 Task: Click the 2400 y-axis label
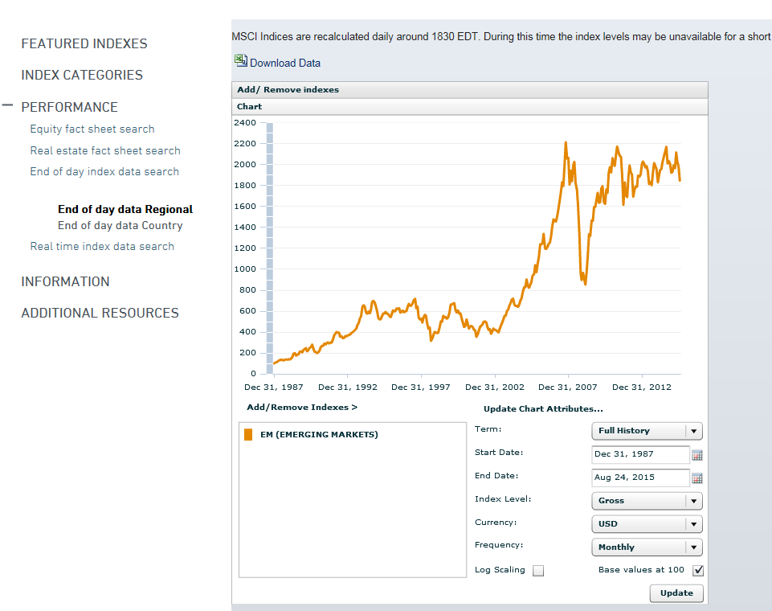tap(245, 123)
